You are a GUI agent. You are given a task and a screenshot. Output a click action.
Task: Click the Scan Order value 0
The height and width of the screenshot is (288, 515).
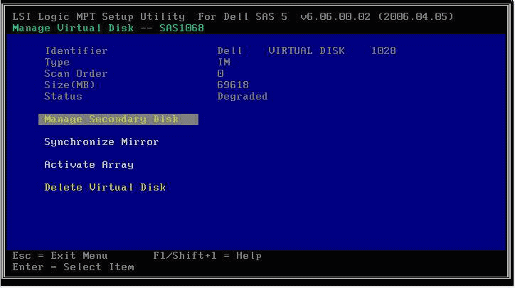tap(221, 73)
